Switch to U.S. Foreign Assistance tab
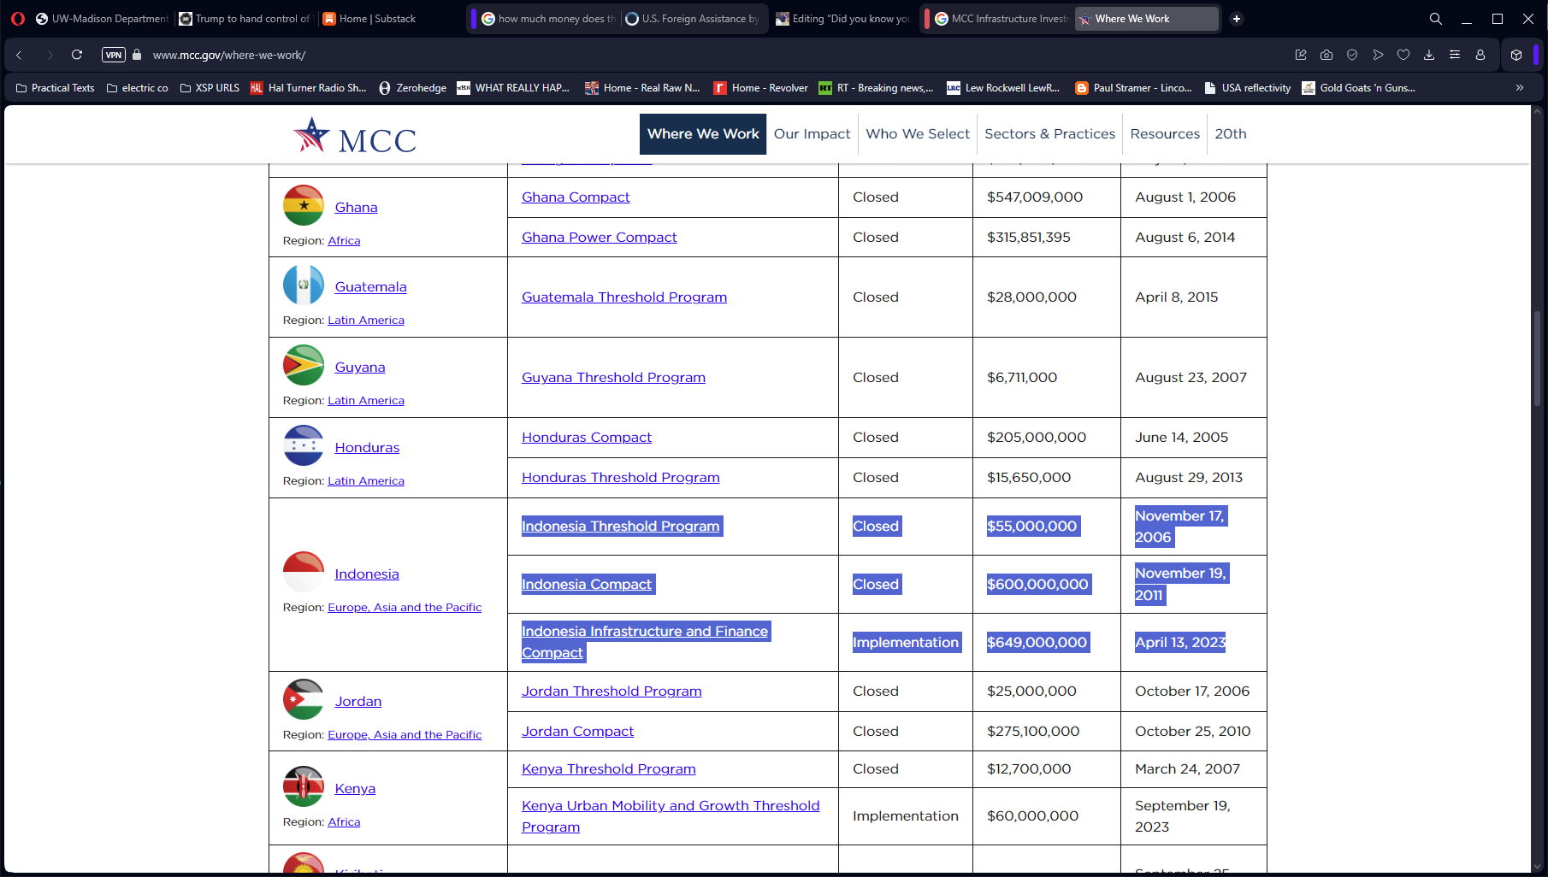This screenshot has height=877, width=1548. 694,19
